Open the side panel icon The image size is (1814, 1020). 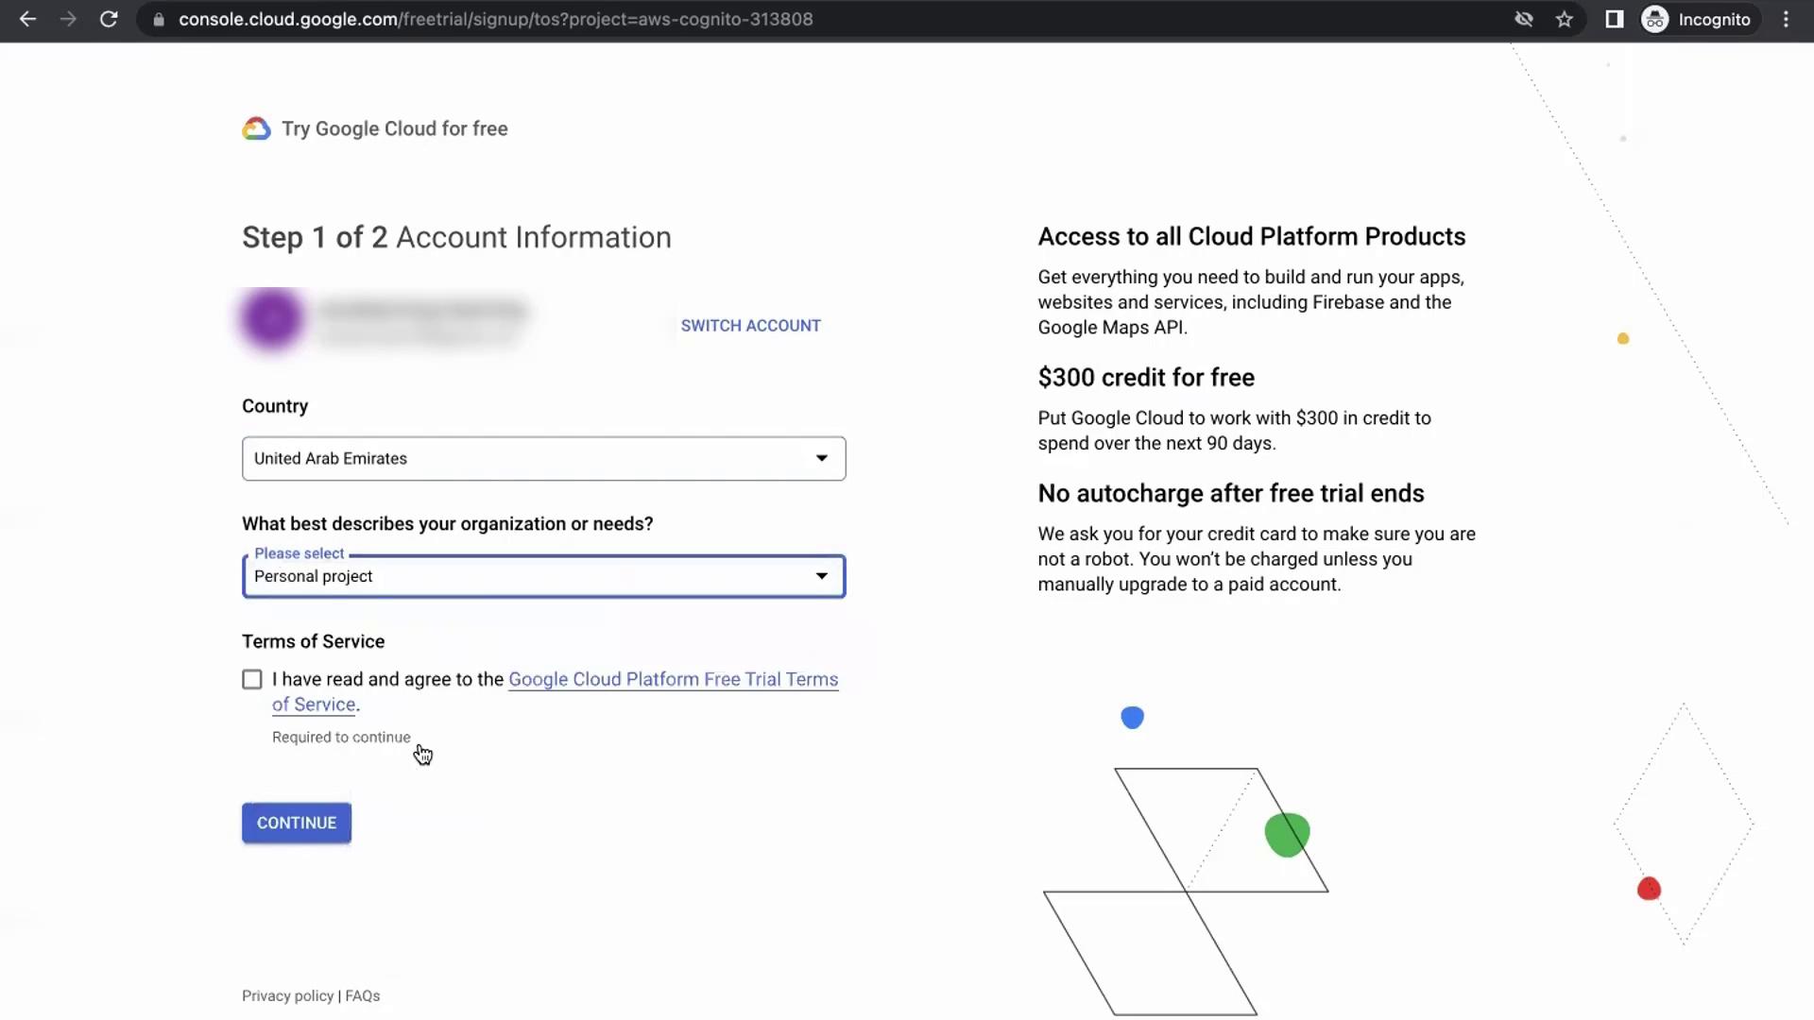coord(1614,19)
